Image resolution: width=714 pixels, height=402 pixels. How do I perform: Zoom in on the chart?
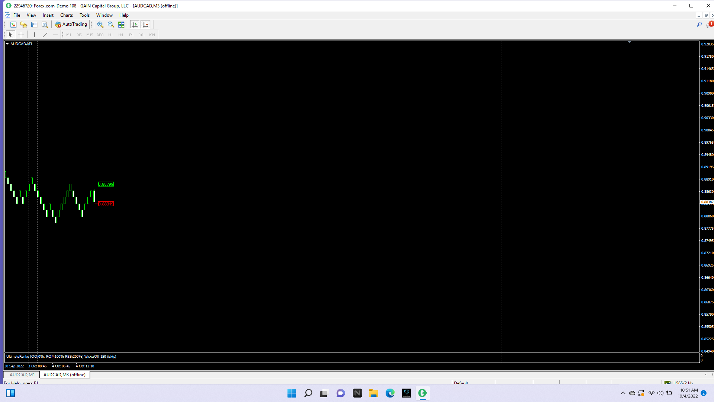point(100,25)
